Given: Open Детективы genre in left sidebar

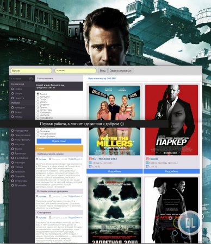Looking at the screenshot, I should pos(21,181).
